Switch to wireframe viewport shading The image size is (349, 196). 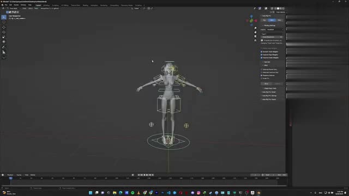275,9
